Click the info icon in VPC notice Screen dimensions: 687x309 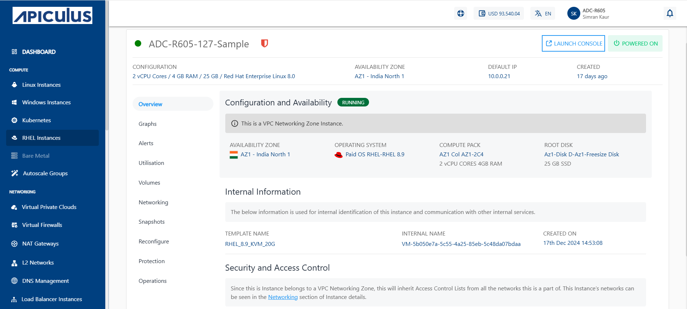click(x=235, y=123)
